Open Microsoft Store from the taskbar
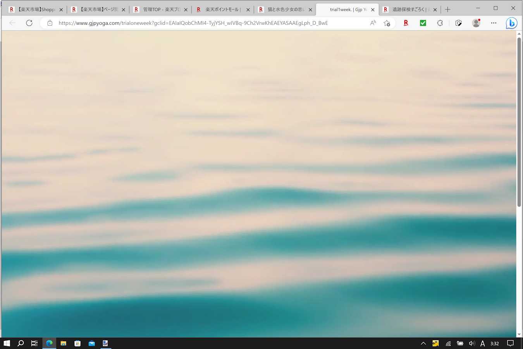 (77, 343)
